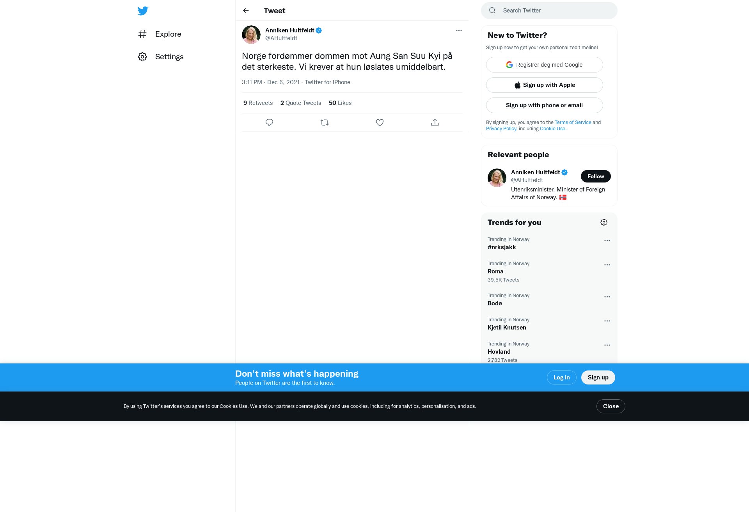Reply to the tweet via speech bubble icon
The width and height of the screenshot is (749, 512).
coord(269,122)
